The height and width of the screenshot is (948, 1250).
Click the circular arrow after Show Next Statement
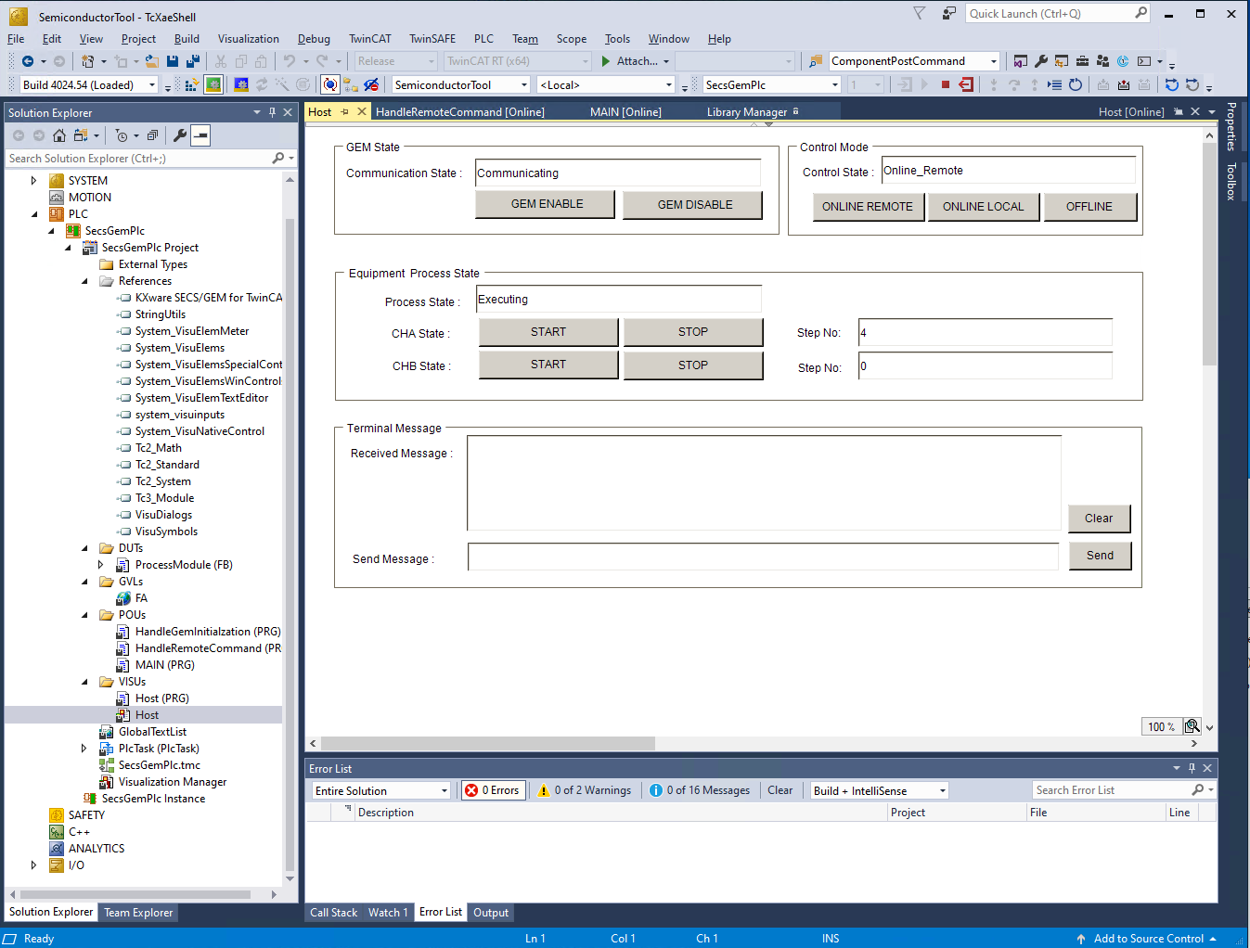[1076, 84]
